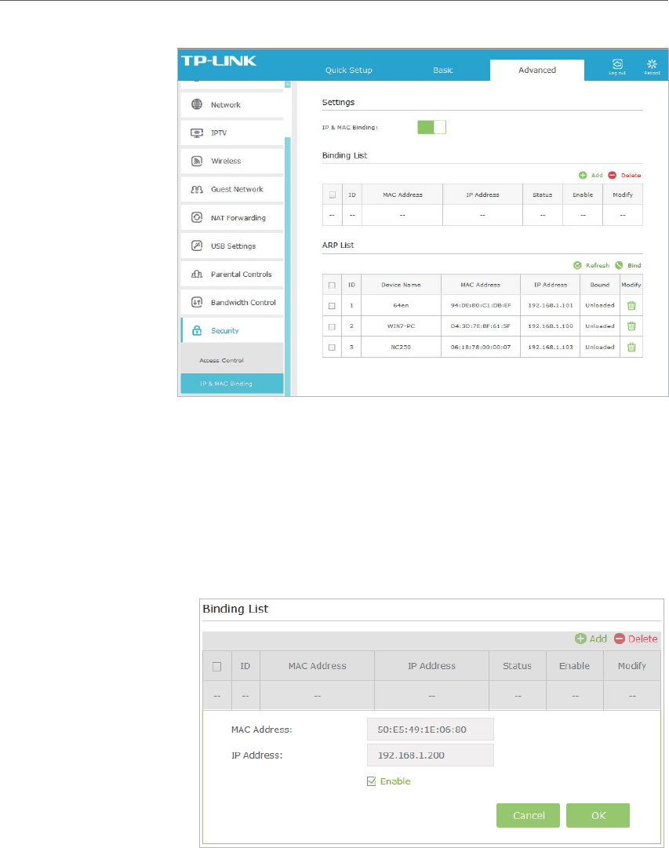Click the Reboot icon
This screenshot has height=848, width=669.
coord(652,67)
